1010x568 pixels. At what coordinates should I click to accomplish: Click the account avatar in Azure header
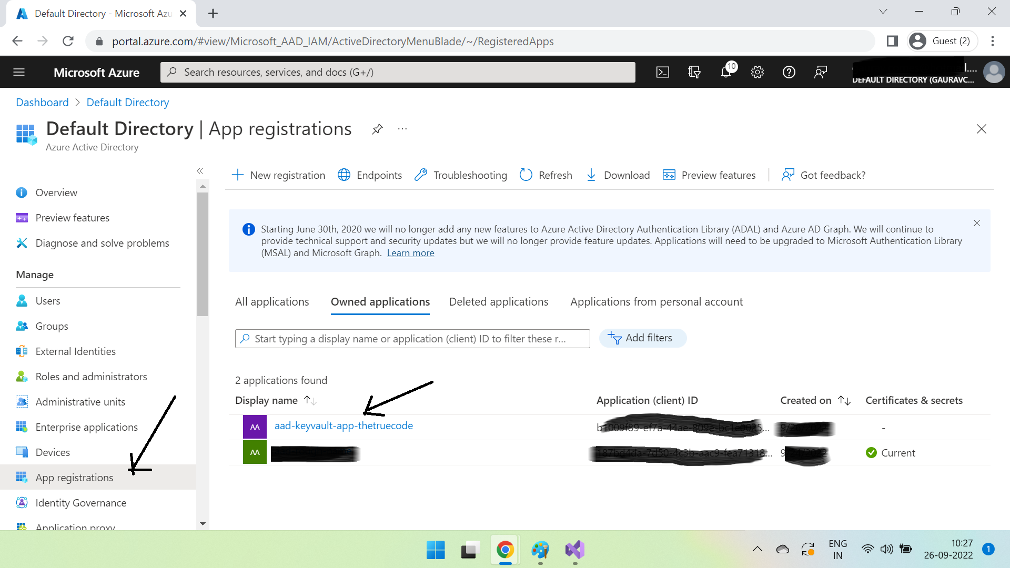pyautogui.click(x=994, y=72)
